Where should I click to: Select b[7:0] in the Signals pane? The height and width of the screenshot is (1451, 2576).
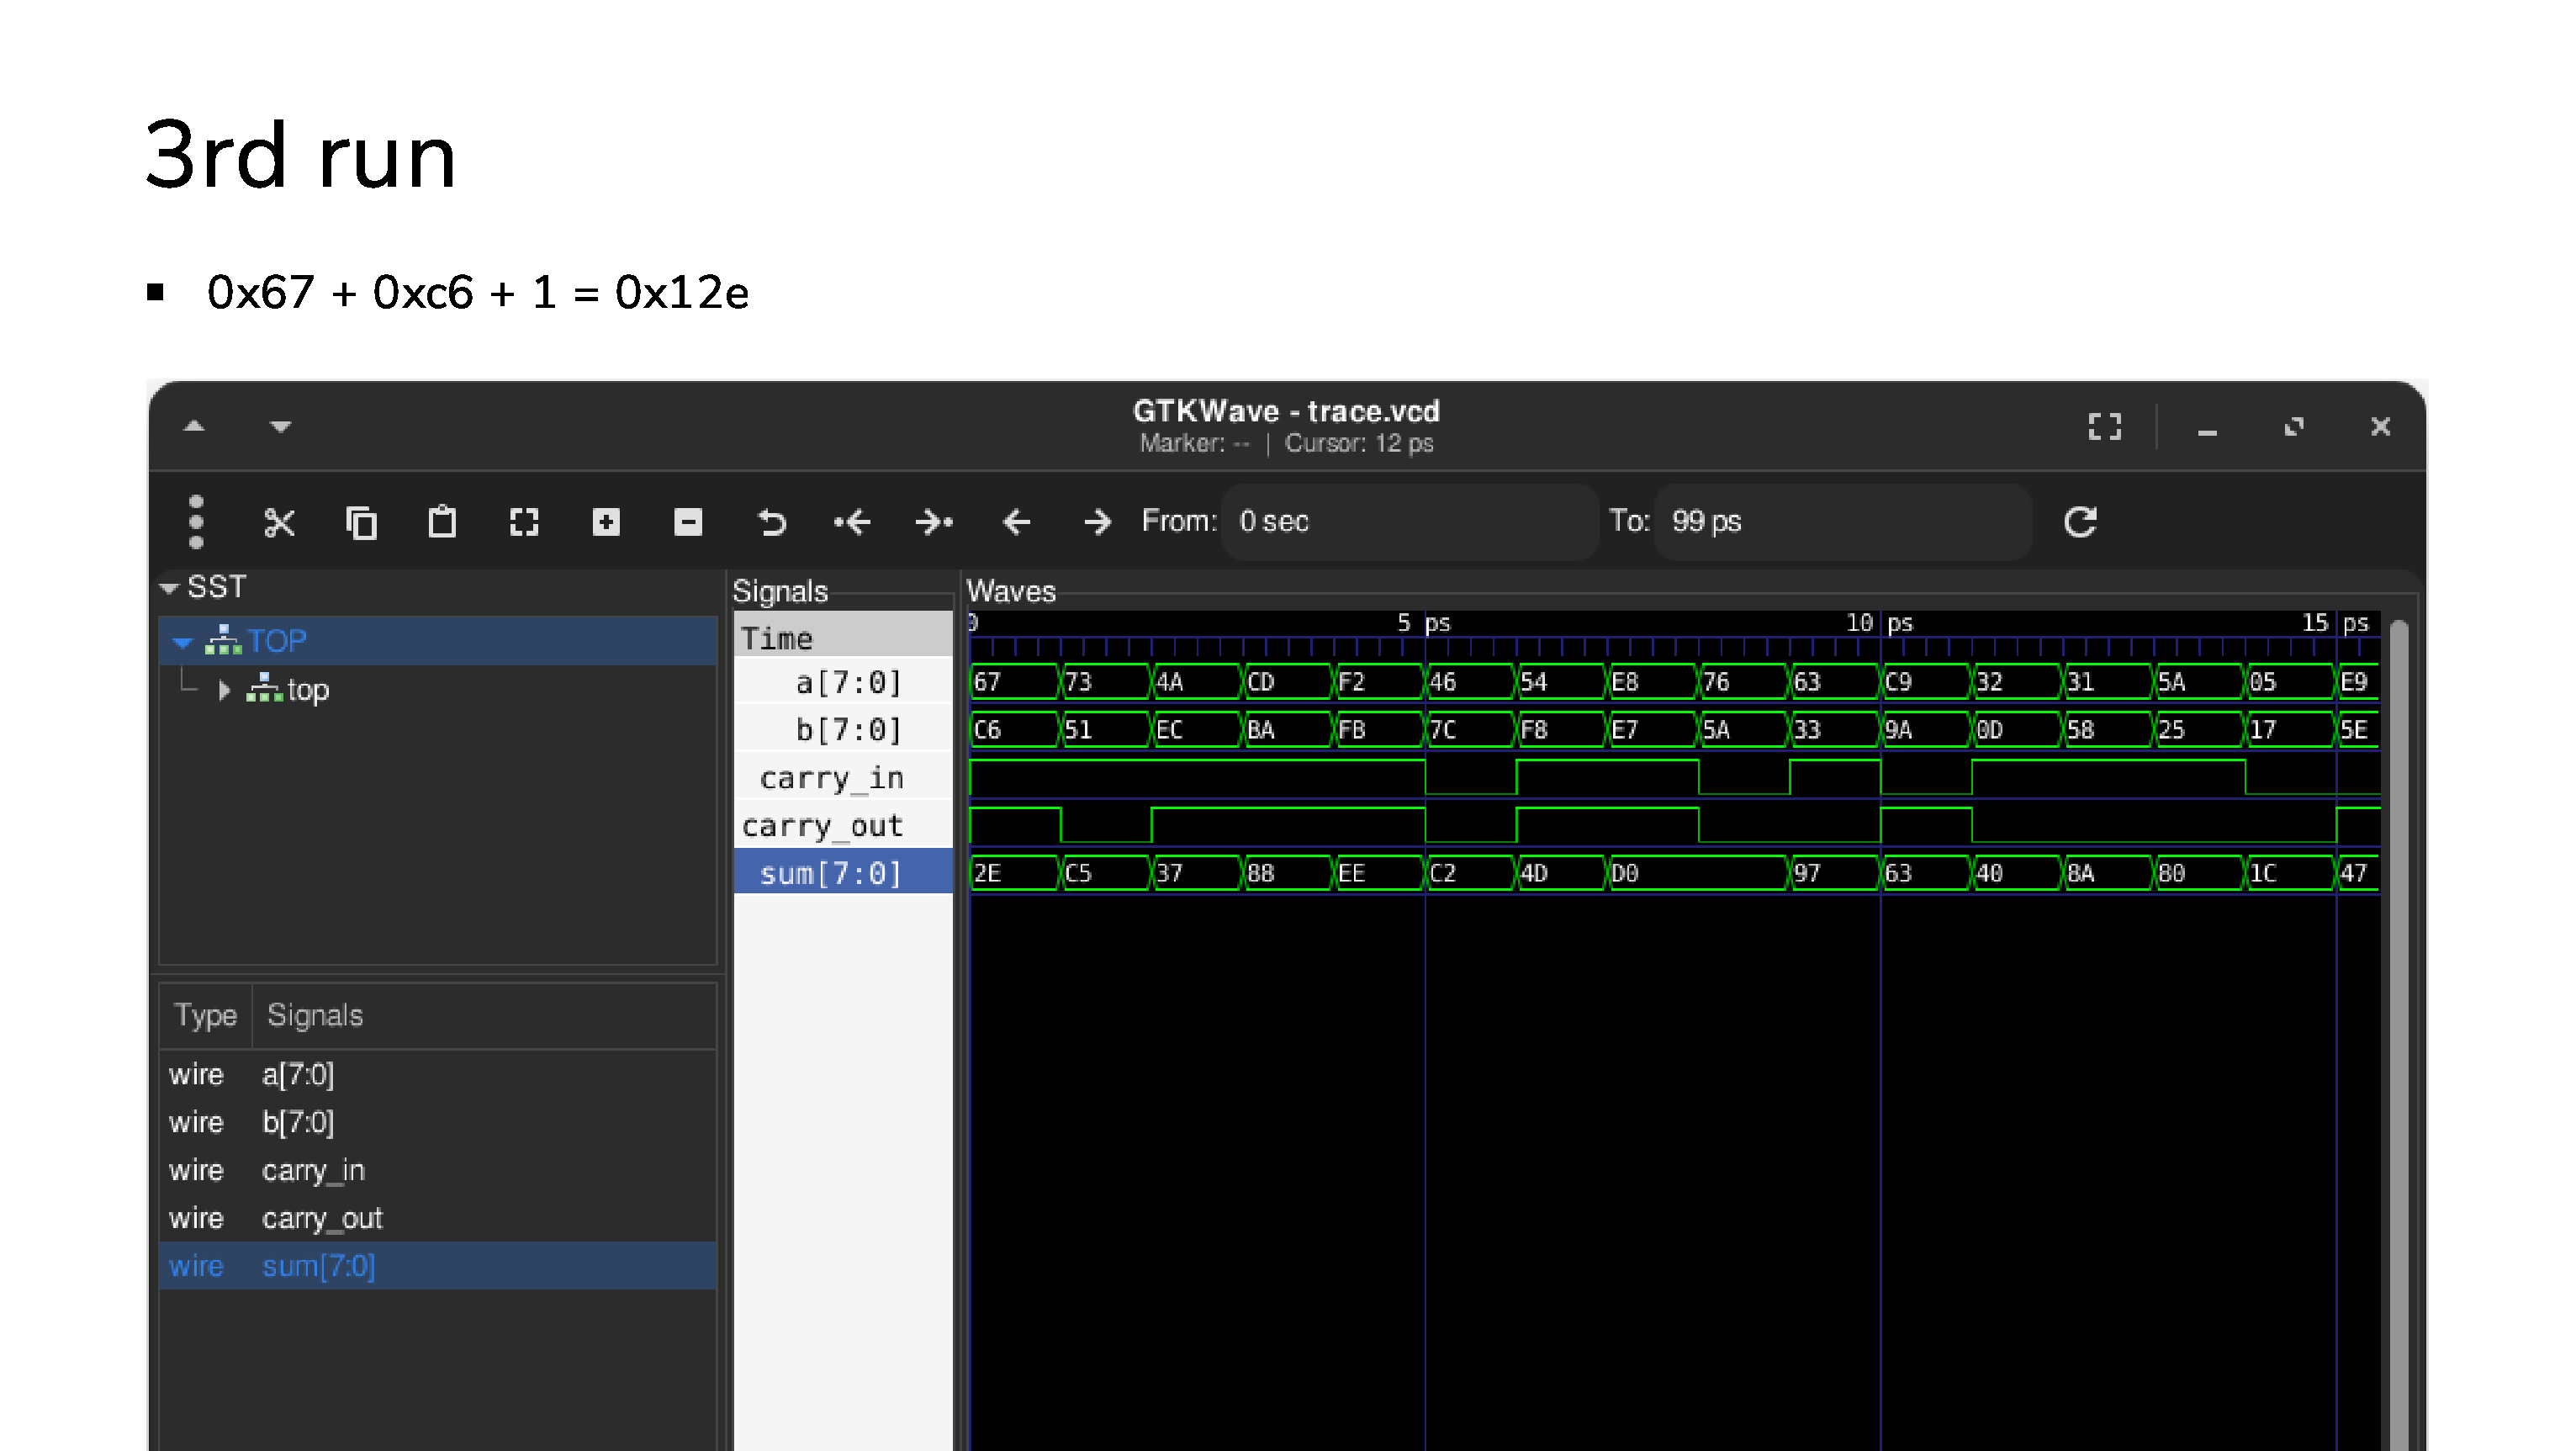843,730
